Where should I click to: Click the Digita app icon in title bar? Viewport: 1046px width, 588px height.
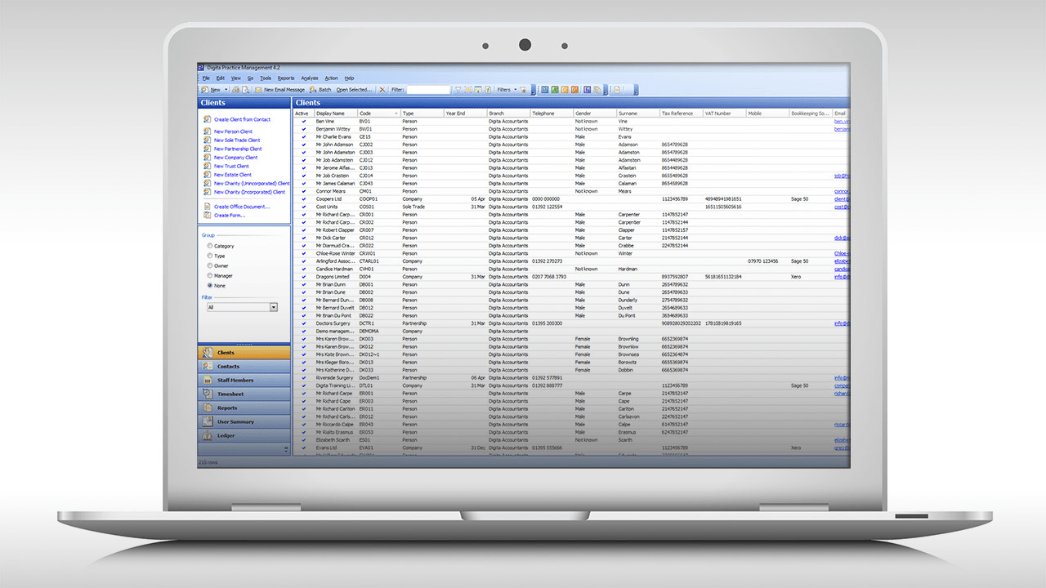coord(200,69)
